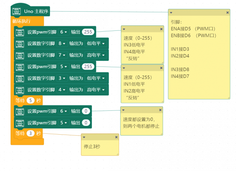Close the 停止3秒 comment note
Image resolution: width=236 pixels, height=171 pixels.
pos(116,137)
